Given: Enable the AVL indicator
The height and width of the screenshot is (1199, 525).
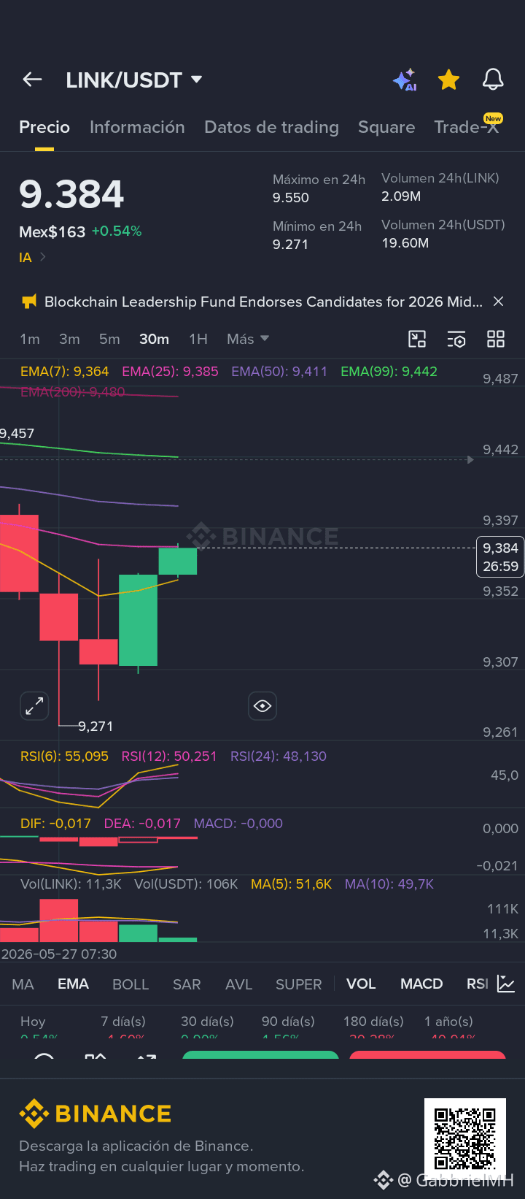Looking at the screenshot, I should pyautogui.click(x=238, y=984).
